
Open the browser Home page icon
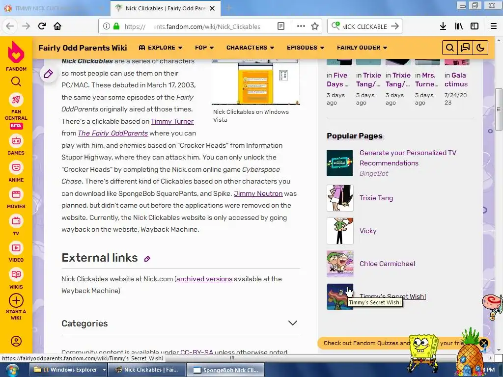pos(57,26)
